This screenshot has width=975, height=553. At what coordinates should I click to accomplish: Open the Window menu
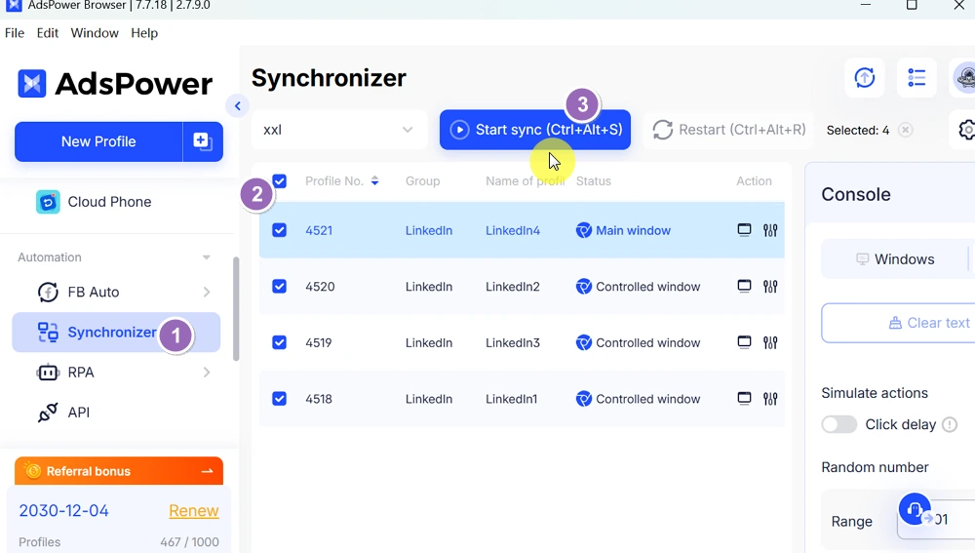point(95,33)
